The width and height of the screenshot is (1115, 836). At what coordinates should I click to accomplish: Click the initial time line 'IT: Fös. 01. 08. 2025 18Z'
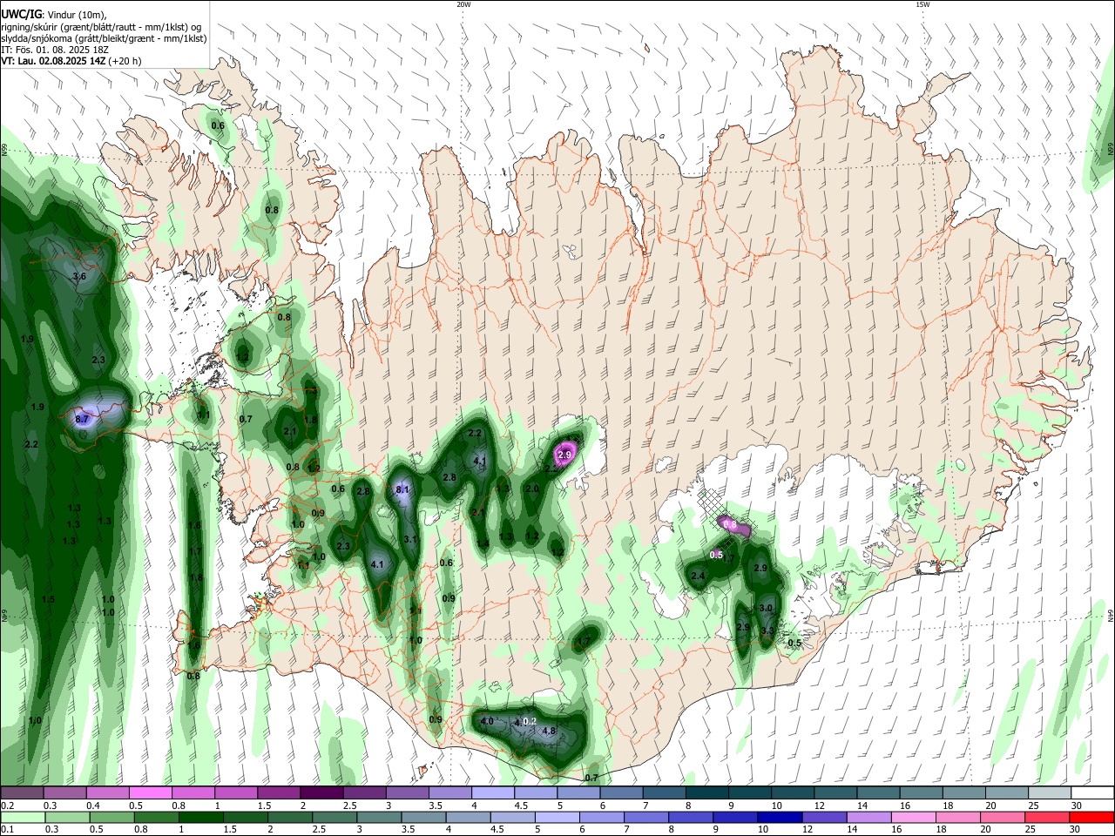(x=55, y=50)
